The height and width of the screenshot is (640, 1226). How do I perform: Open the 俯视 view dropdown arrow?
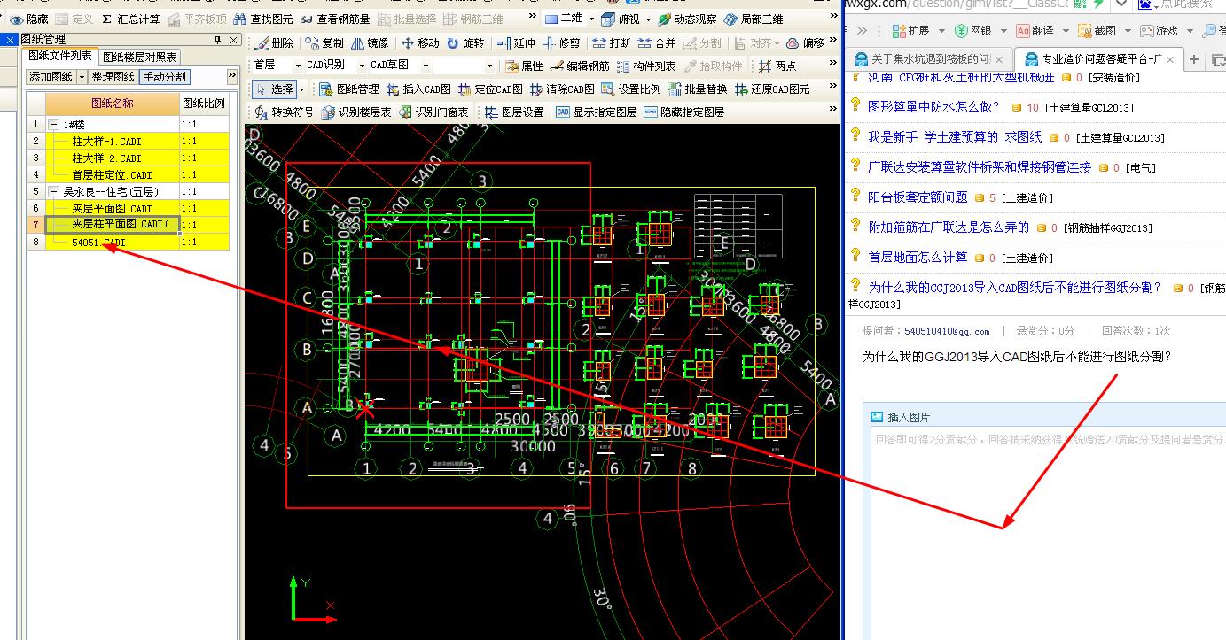coord(648,19)
